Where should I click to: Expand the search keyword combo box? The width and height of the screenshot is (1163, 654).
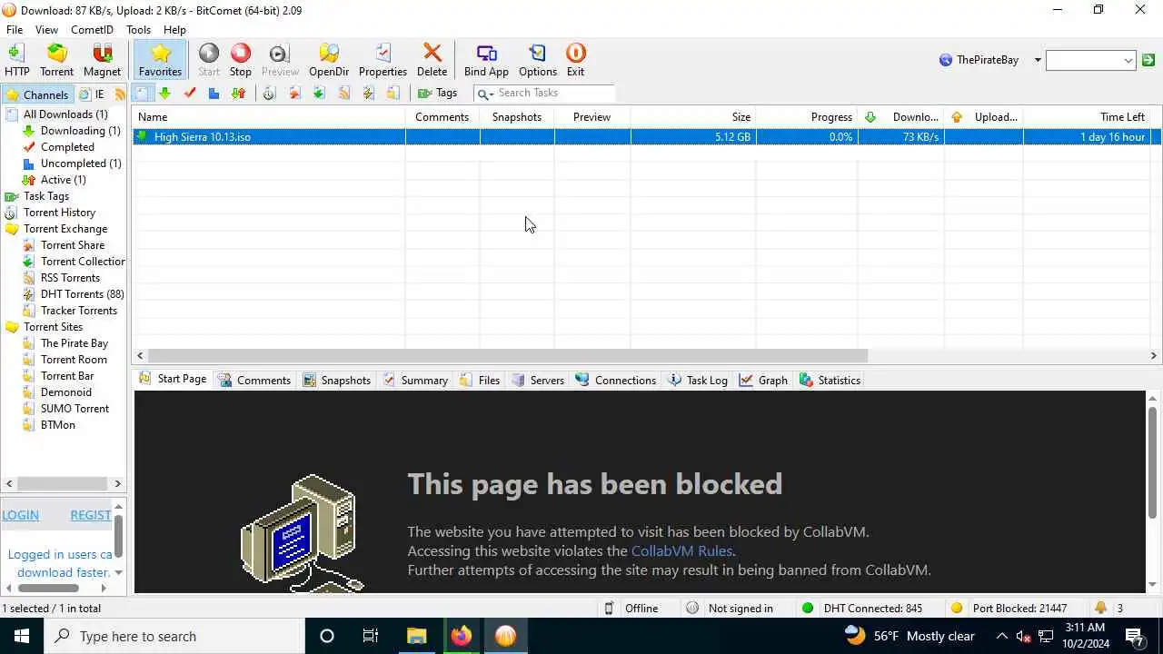pos(1128,61)
